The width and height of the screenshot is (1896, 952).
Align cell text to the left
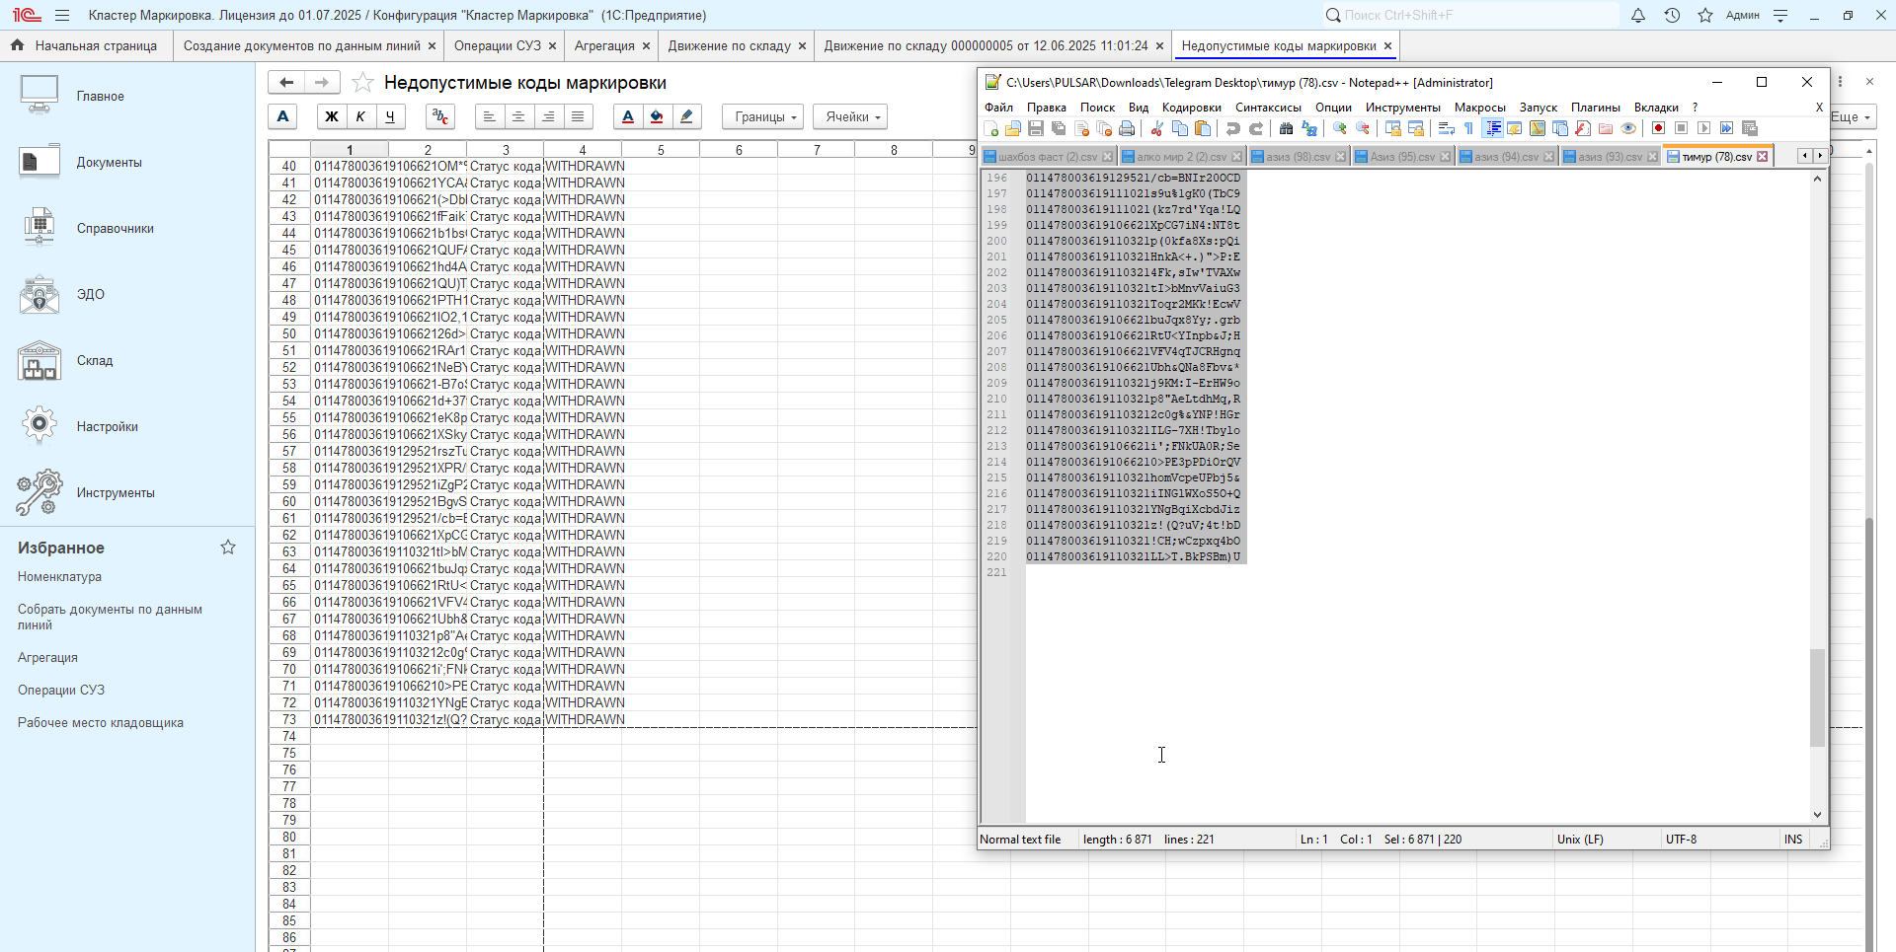coord(489,116)
